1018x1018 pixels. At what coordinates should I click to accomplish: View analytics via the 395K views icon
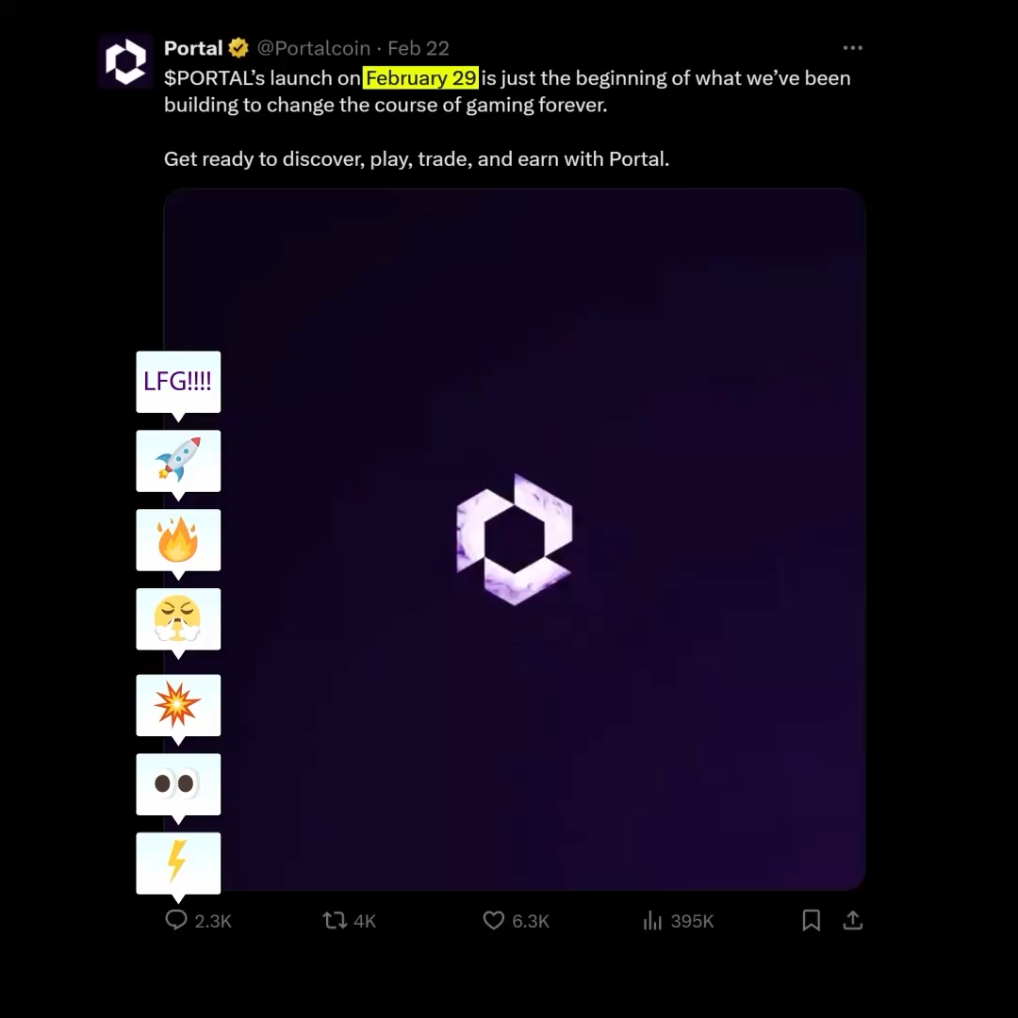tap(652, 920)
